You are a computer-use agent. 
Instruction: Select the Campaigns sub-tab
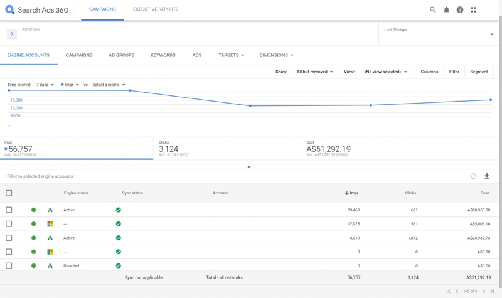tap(79, 55)
